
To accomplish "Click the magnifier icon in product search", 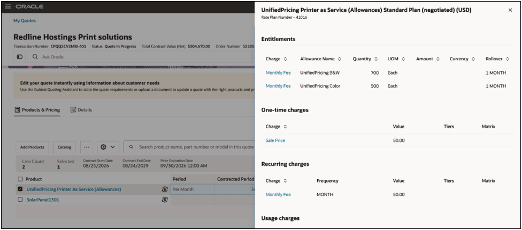I will (131, 147).
